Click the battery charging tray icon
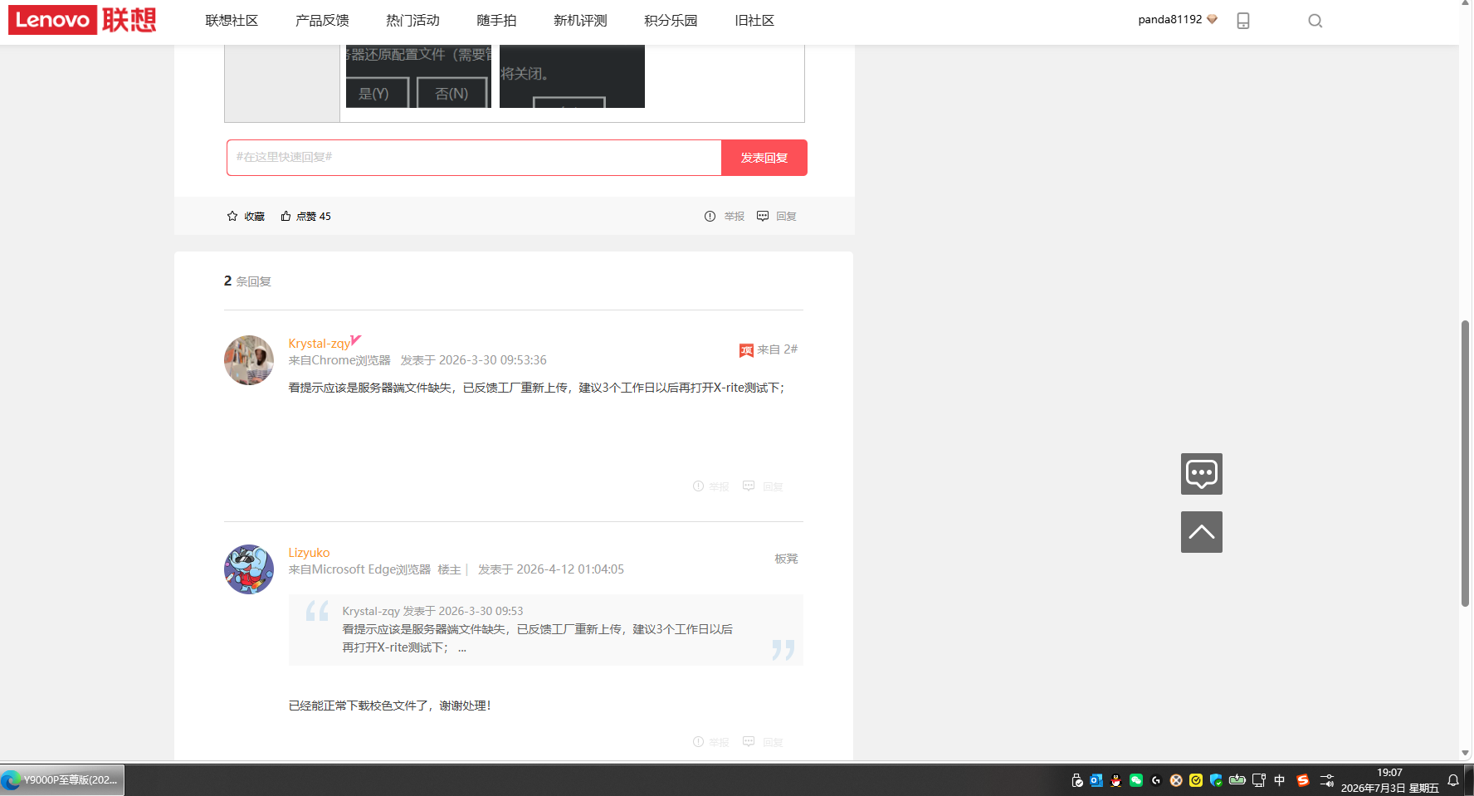The height and width of the screenshot is (796, 1474). [x=1237, y=780]
